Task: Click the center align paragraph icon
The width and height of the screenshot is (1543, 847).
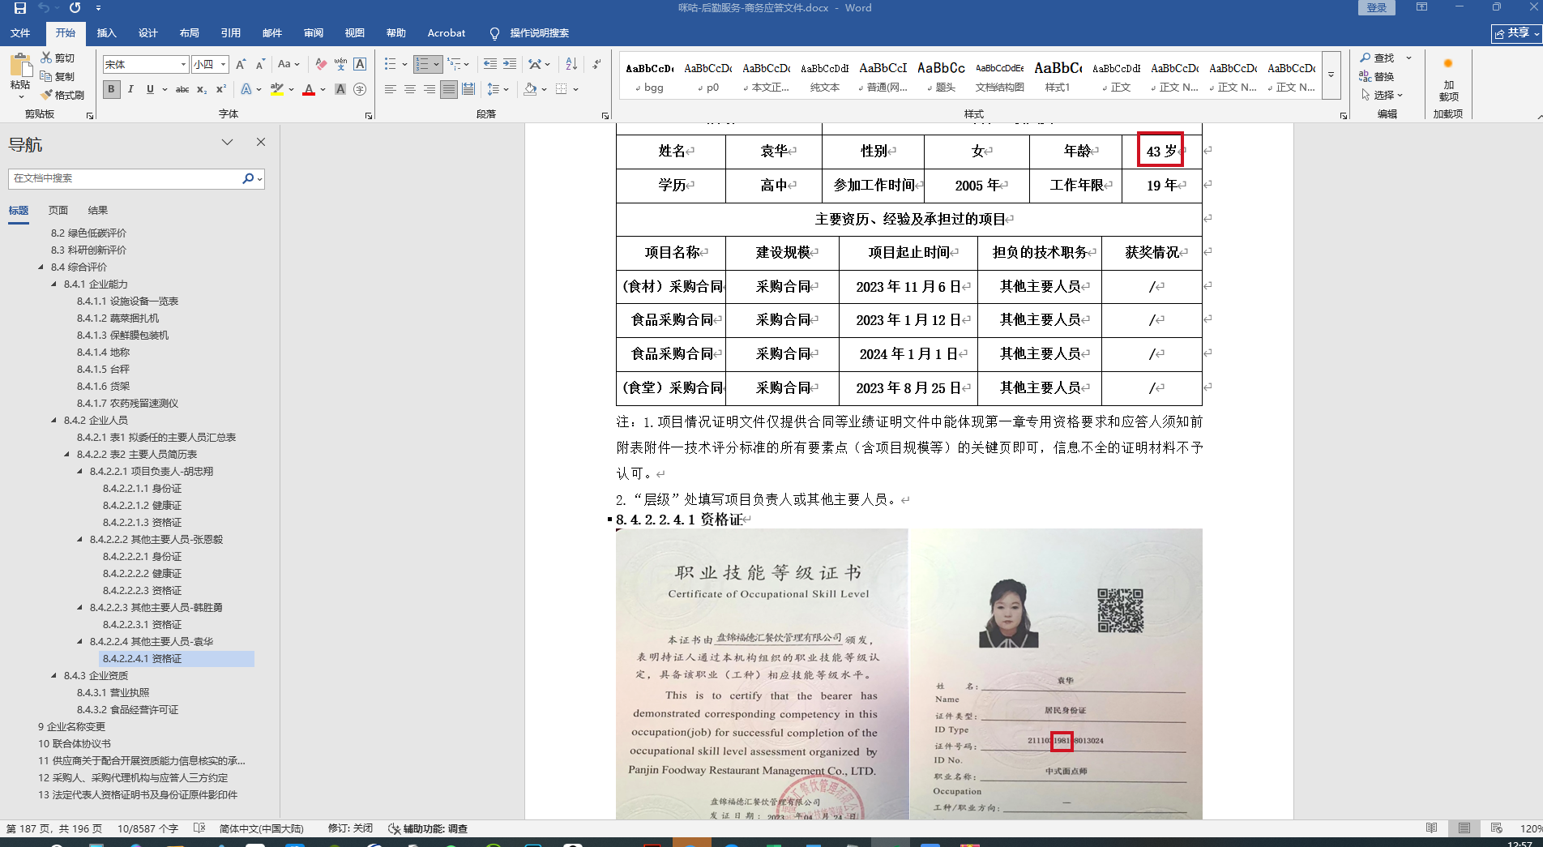Action: click(410, 89)
